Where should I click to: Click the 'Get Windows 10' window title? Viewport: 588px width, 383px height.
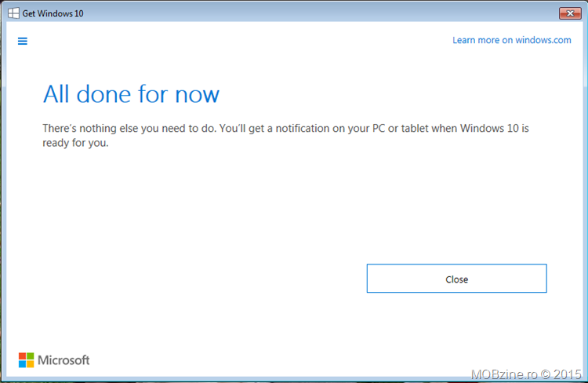(x=53, y=13)
